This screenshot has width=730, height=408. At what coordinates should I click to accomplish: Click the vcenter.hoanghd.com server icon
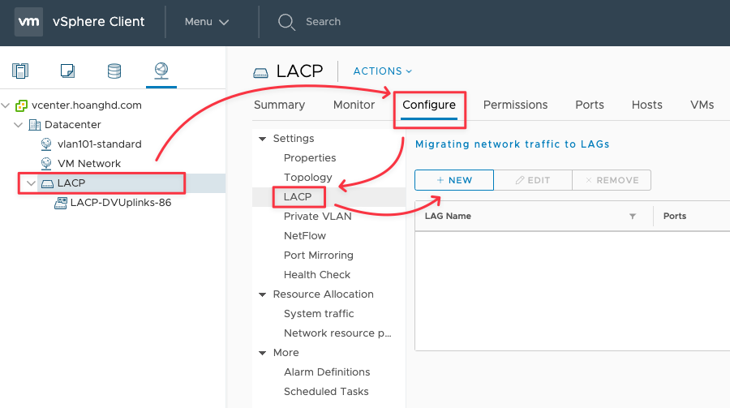tap(21, 105)
